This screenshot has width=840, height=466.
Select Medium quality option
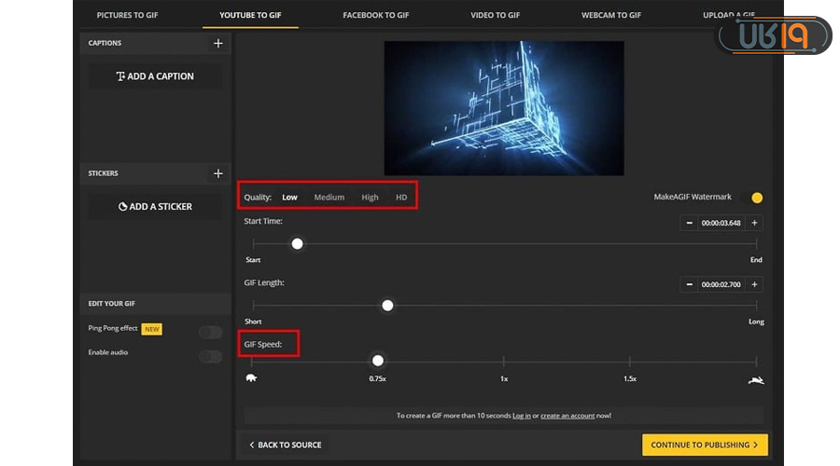329,198
